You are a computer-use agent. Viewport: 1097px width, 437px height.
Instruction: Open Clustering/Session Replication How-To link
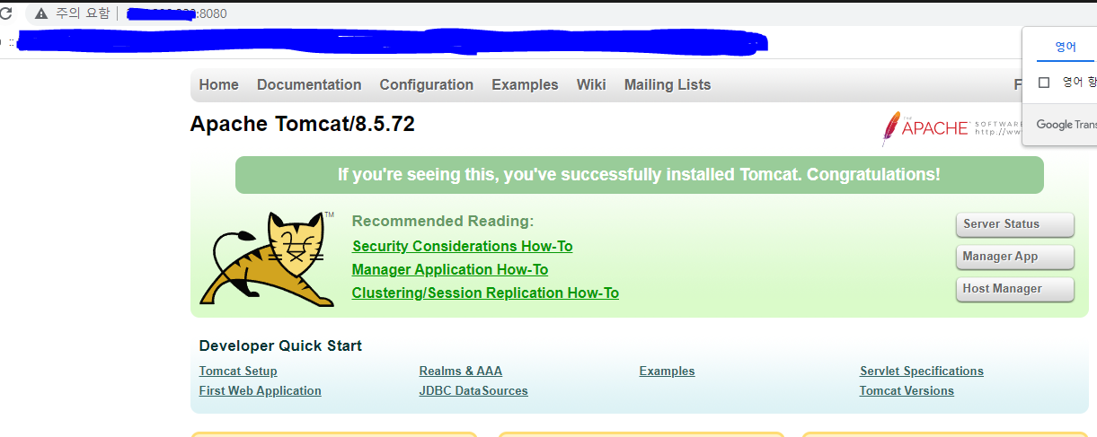pyautogui.click(x=485, y=293)
